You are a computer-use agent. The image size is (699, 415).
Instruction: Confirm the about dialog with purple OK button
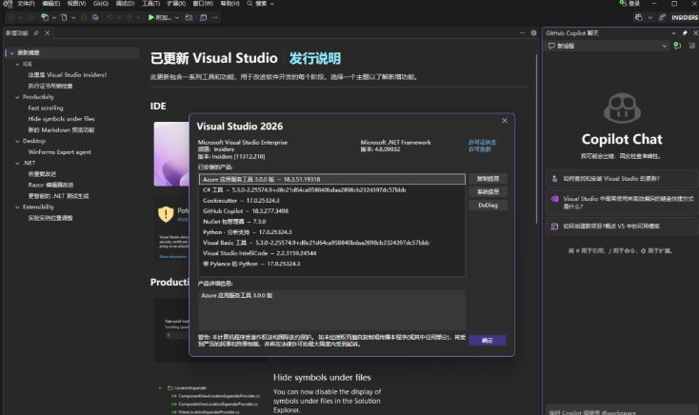tap(487, 340)
